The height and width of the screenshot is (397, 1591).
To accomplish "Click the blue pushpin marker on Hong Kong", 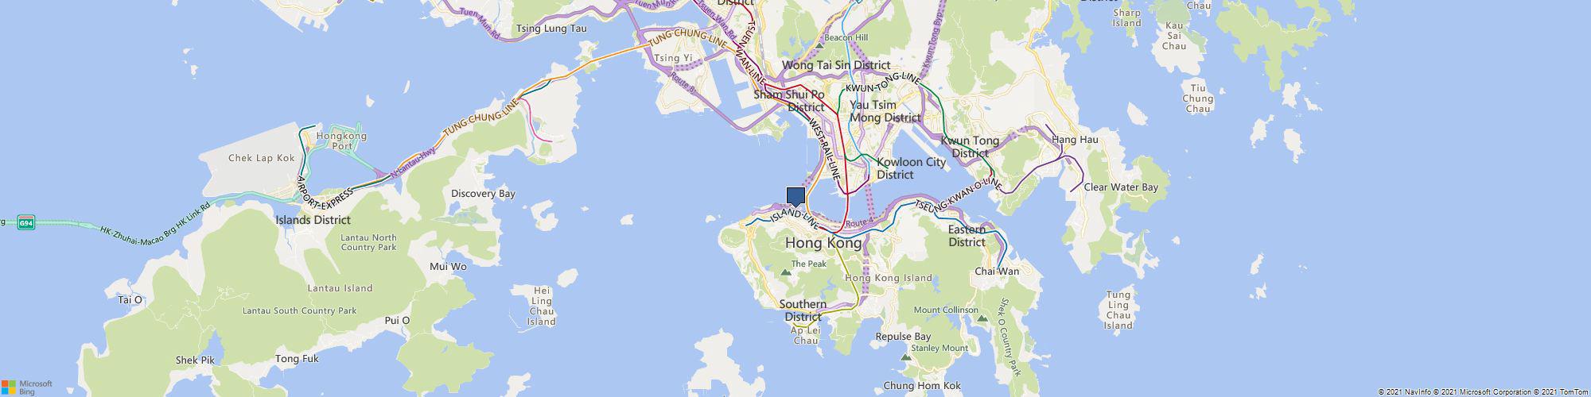I will coord(795,197).
